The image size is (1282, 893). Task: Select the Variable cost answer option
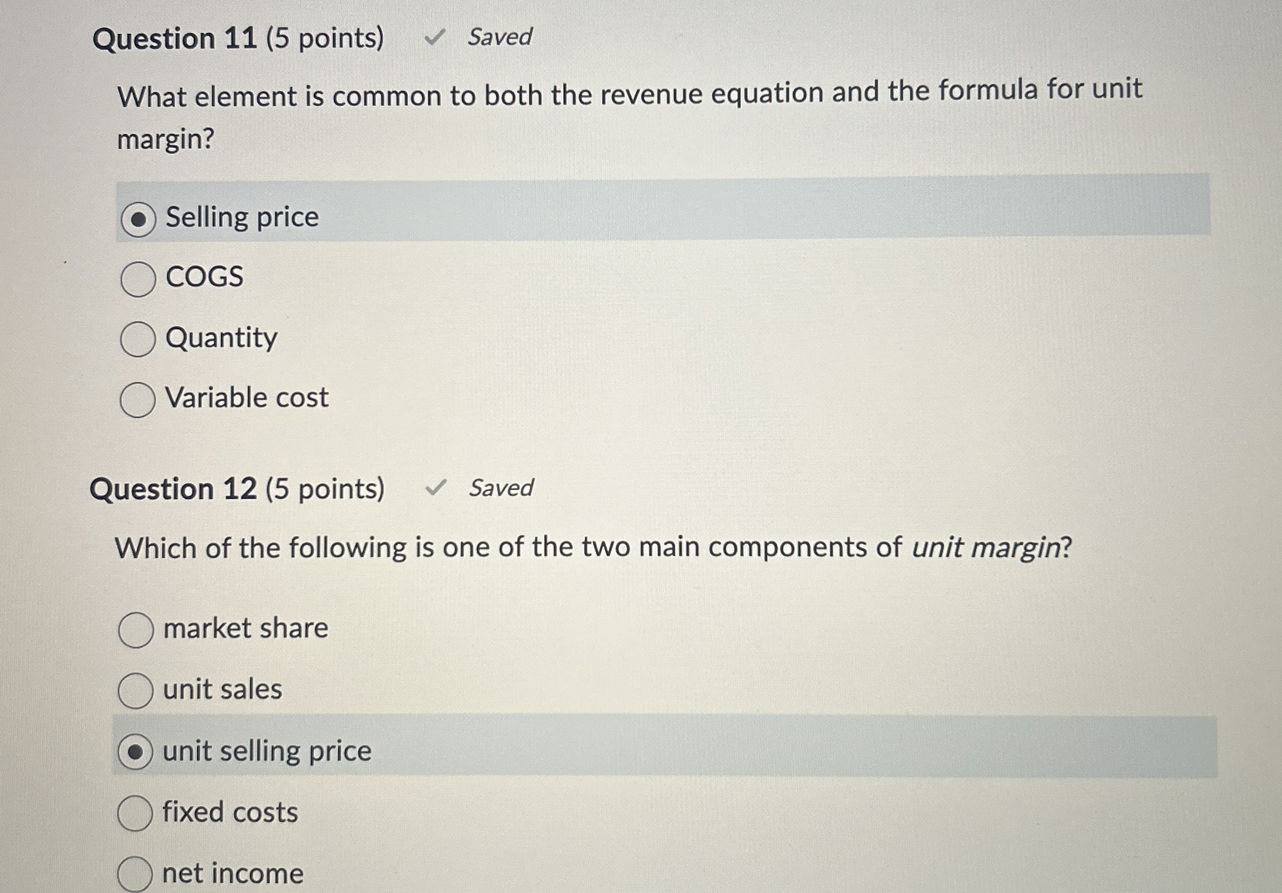pyautogui.click(x=138, y=399)
